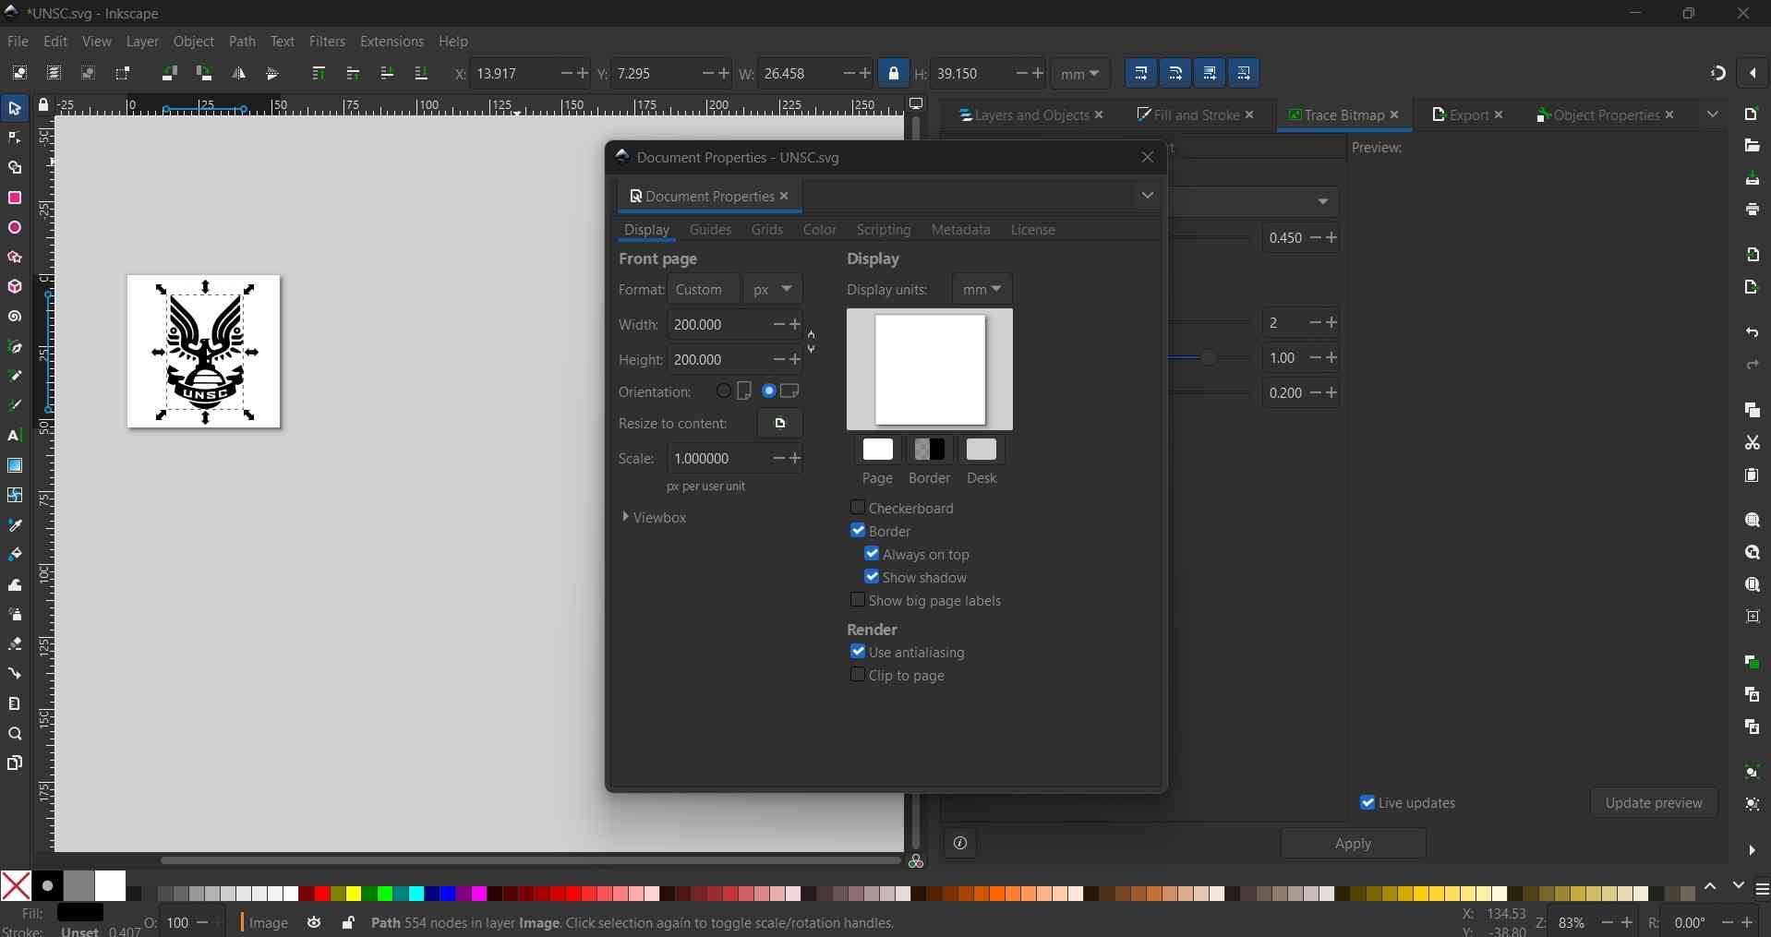The image size is (1771, 937).
Task: Select the Pen bezier tool
Action: (x=15, y=347)
